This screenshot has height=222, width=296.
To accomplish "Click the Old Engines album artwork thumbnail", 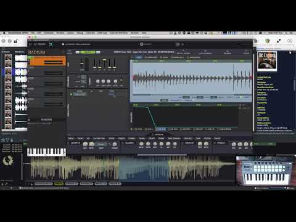I will click(267, 60).
